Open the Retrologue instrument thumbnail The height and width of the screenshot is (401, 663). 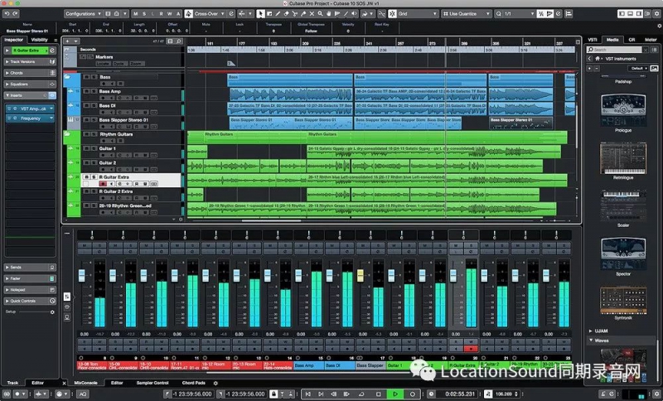point(623,157)
